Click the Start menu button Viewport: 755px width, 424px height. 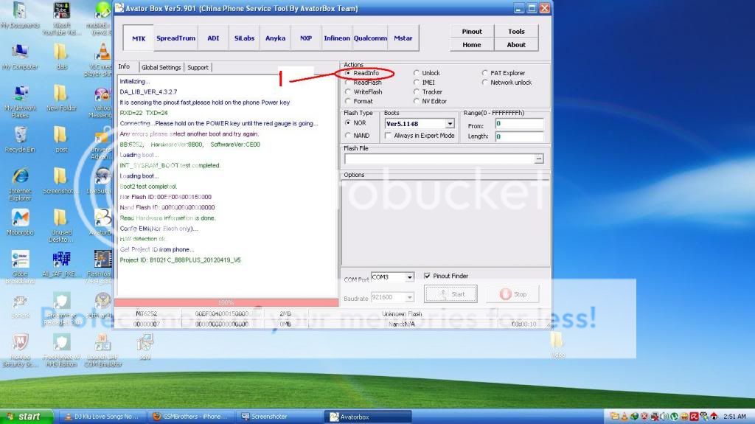click(x=27, y=417)
